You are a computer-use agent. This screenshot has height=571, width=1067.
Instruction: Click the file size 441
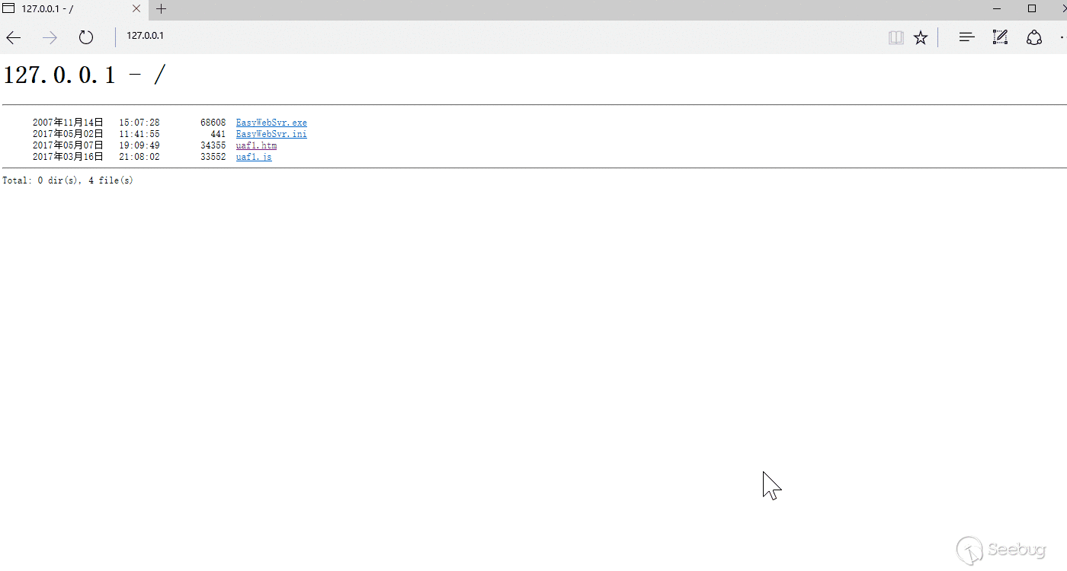[x=218, y=134]
